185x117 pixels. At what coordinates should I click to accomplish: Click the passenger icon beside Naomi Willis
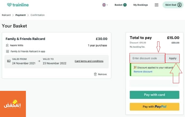[7, 45]
